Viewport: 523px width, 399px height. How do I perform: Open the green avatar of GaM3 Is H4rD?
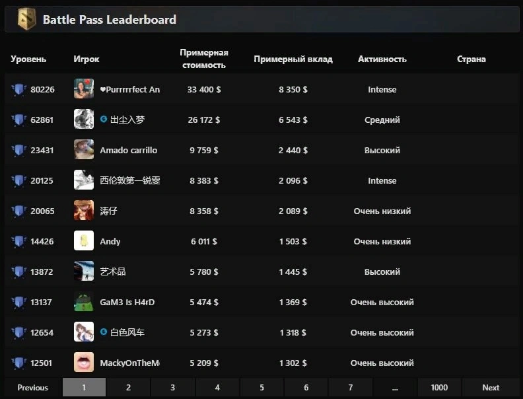point(84,301)
